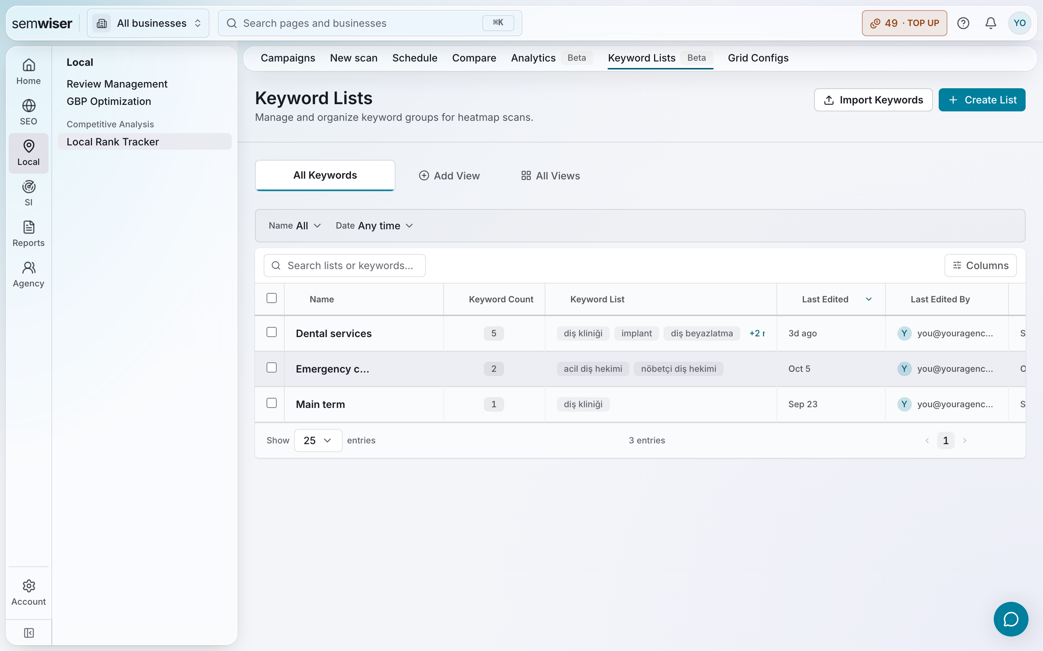Image resolution: width=1043 pixels, height=651 pixels.
Task: Open the Agency users icon
Action: pos(29,267)
